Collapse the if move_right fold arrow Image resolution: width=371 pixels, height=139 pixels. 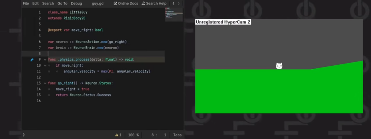pyautogui.click(x=45, y=66)
